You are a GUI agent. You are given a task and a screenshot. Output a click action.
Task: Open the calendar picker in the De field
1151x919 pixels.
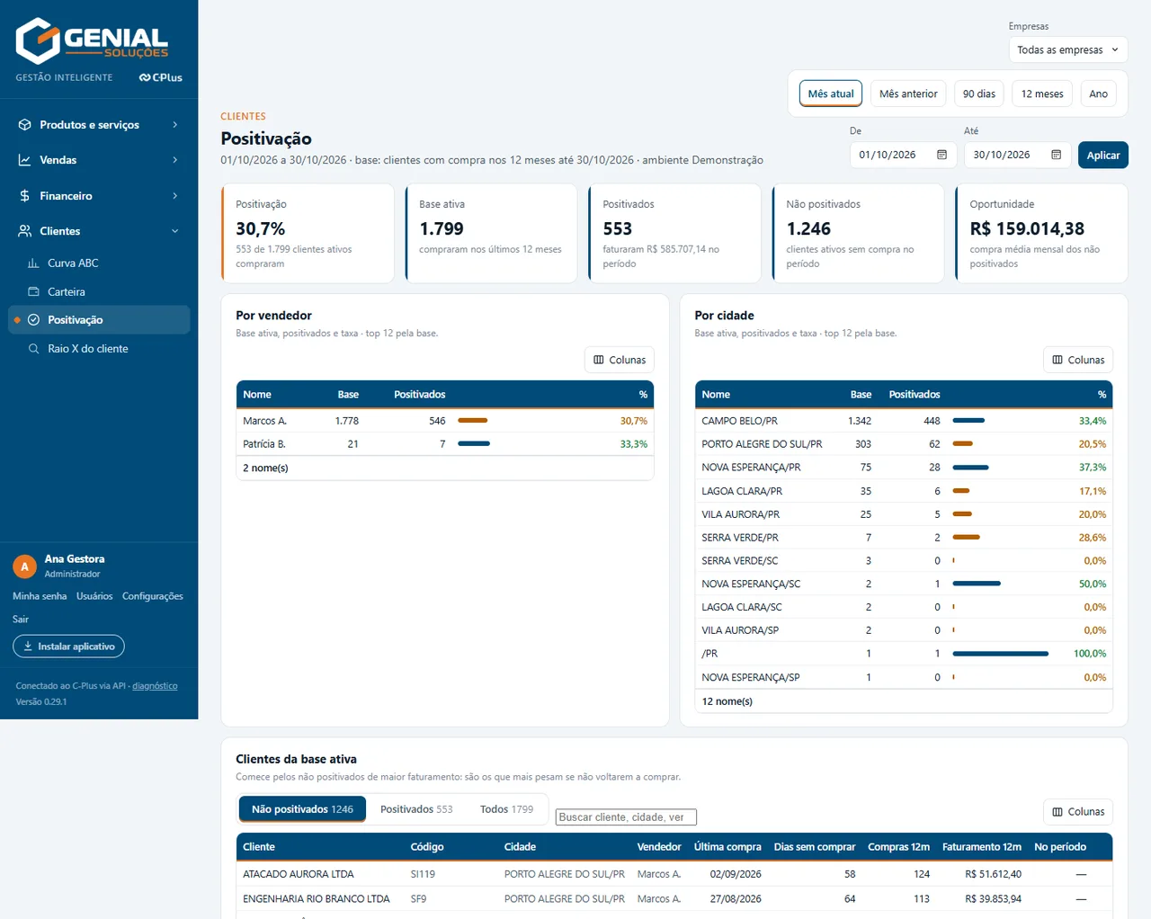941,155
